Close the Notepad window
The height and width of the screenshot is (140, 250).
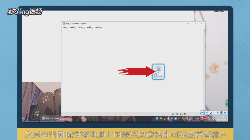point(202,24)
